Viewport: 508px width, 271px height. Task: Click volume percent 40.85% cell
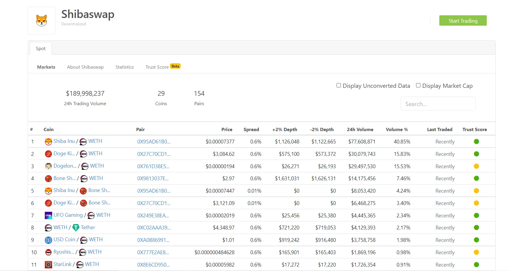point(402,142)
